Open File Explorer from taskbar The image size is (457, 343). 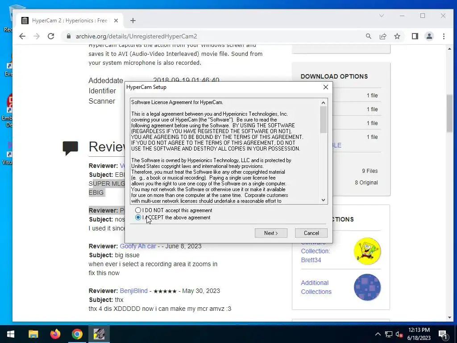(33, 334)
